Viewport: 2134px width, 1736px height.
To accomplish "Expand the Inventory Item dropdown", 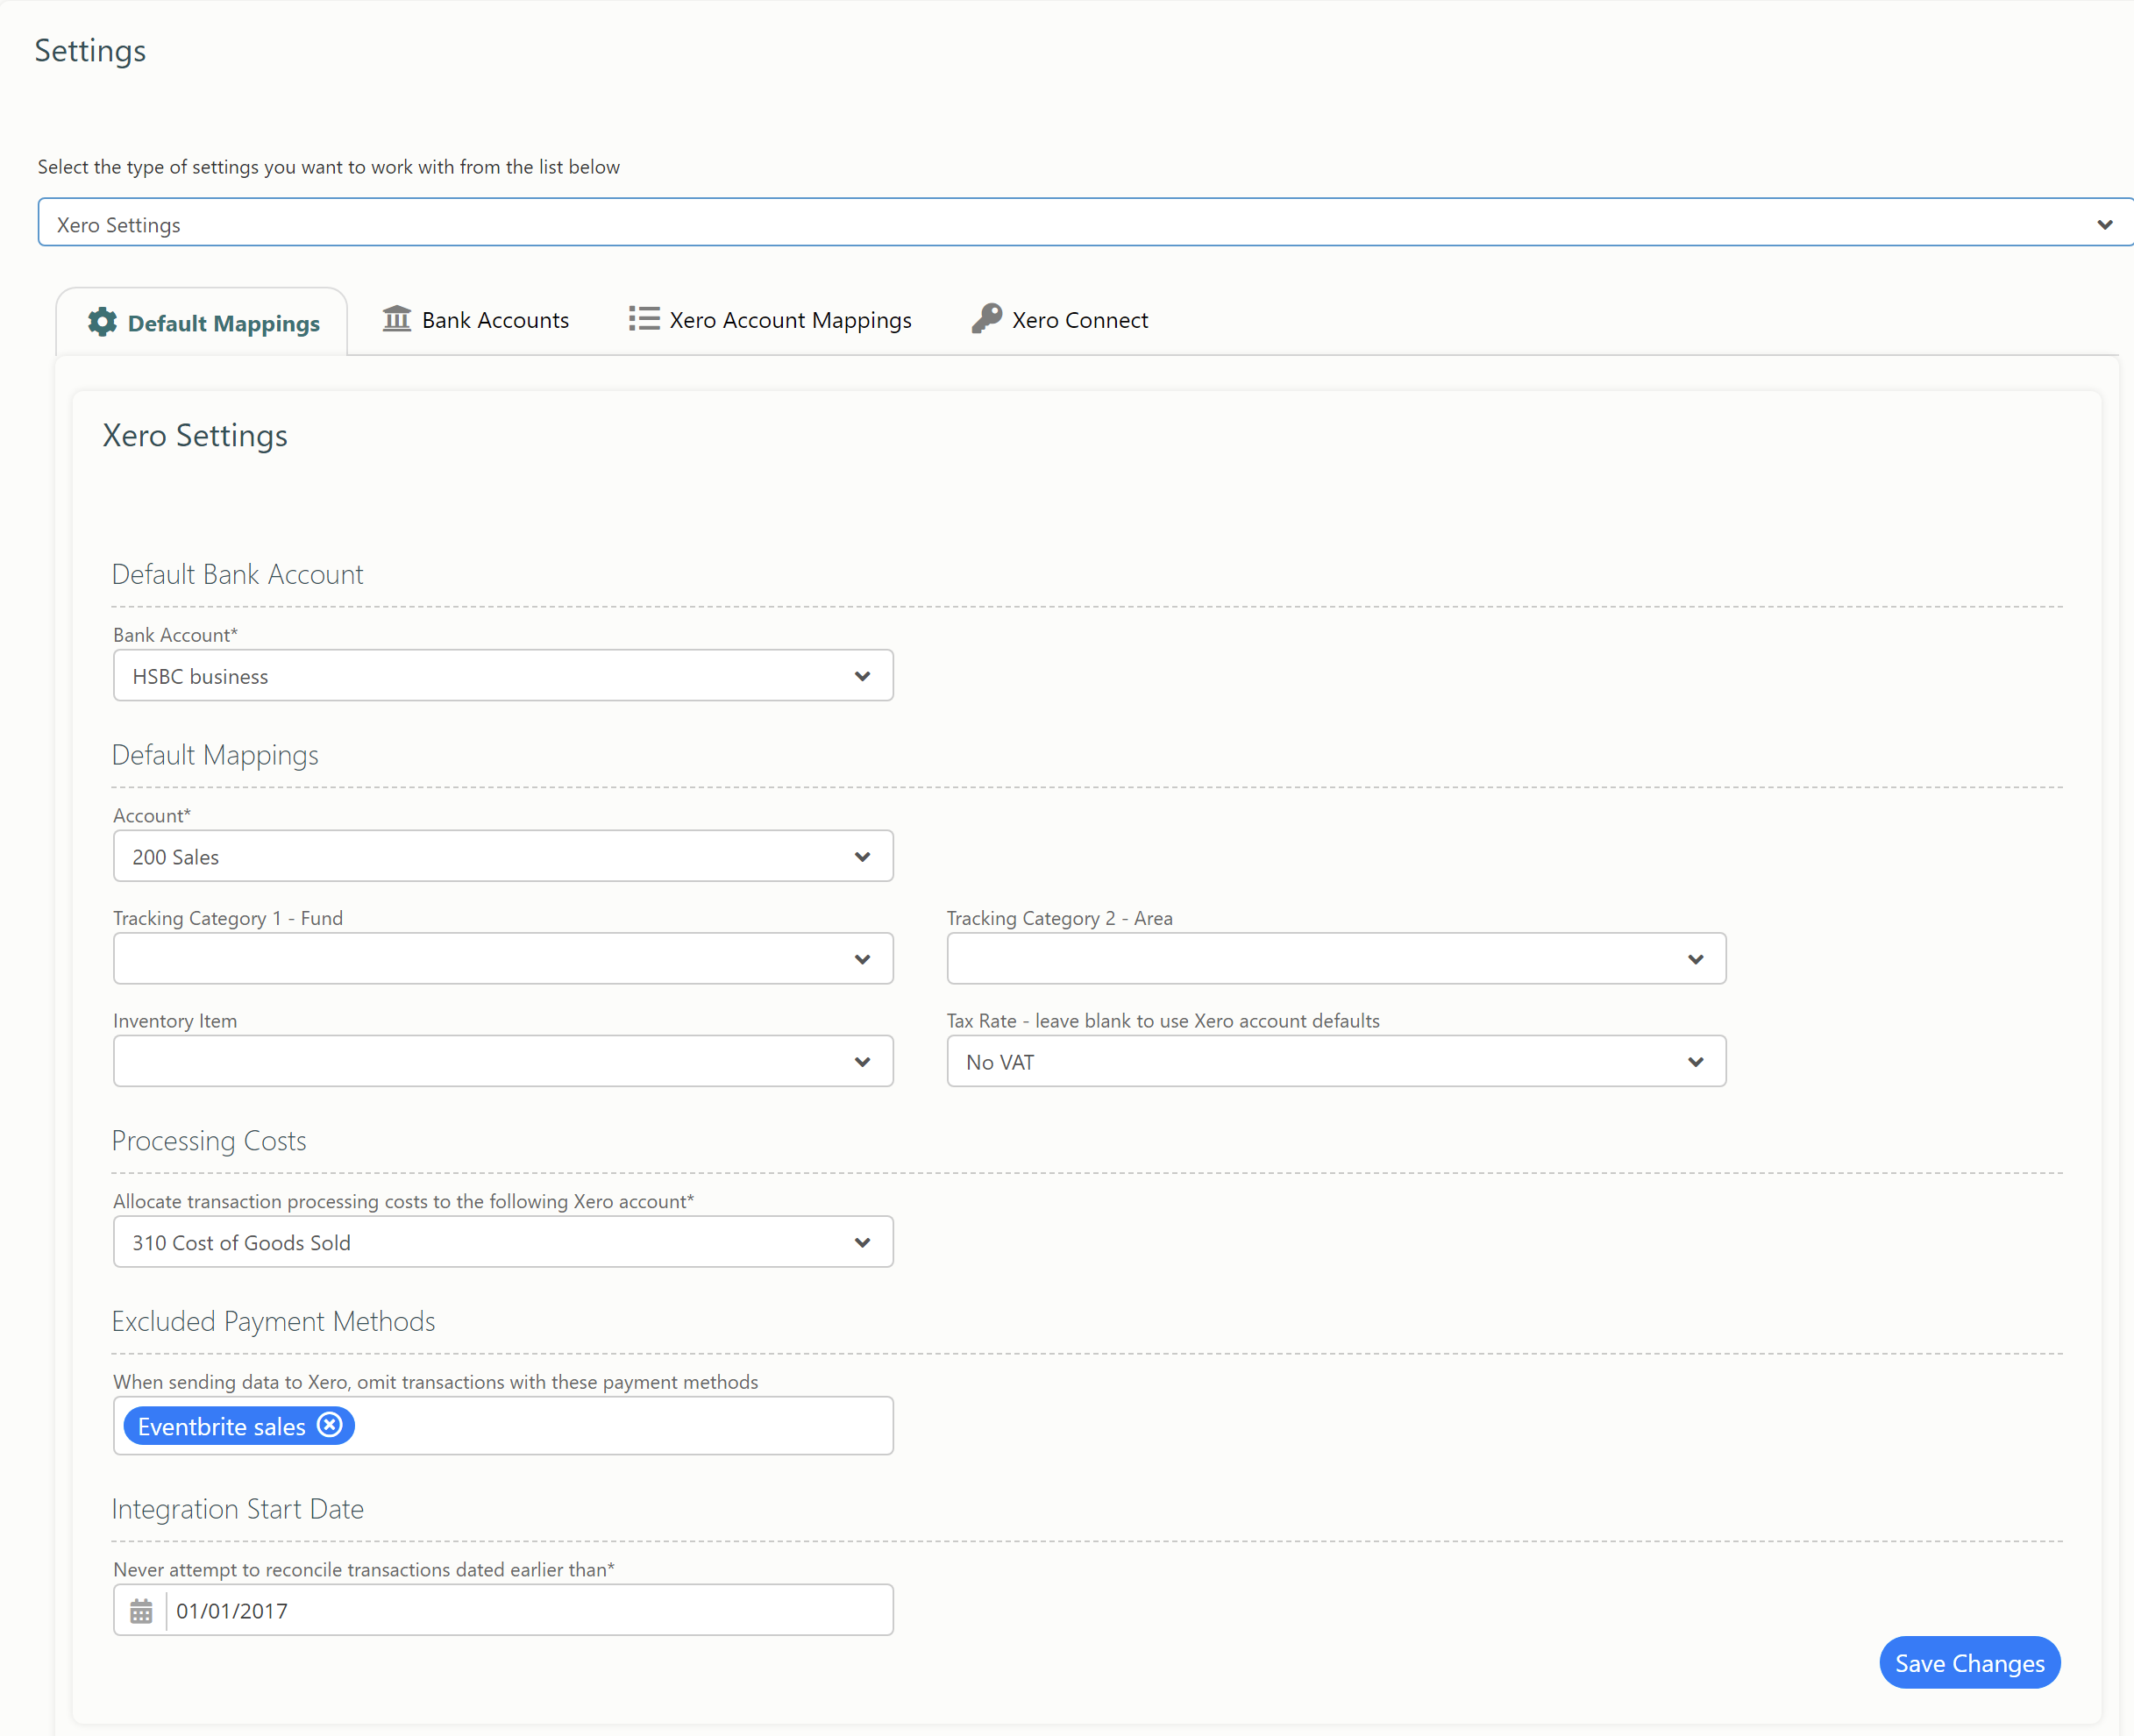I will [x=503, y=1061].
